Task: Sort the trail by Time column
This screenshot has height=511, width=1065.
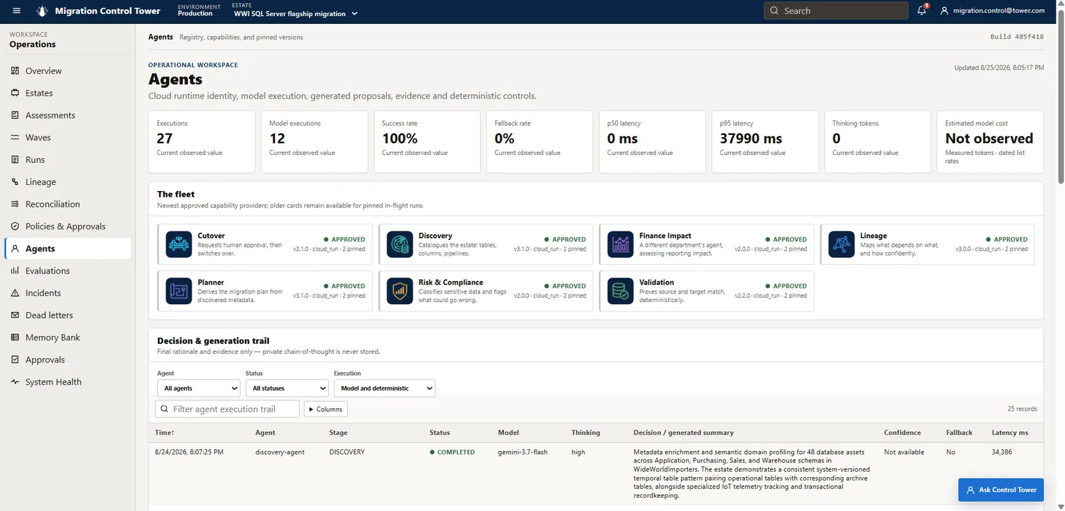Action: tap(164, 432)
